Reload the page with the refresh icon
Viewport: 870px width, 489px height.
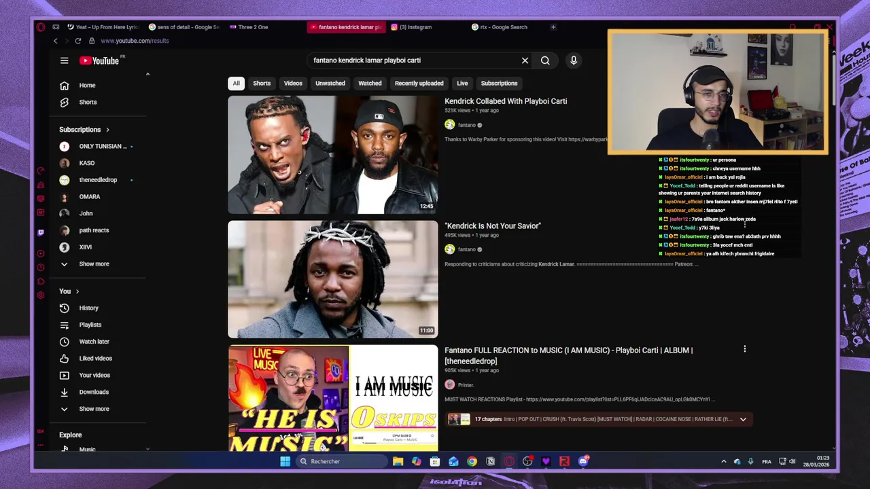pos(79,41)
